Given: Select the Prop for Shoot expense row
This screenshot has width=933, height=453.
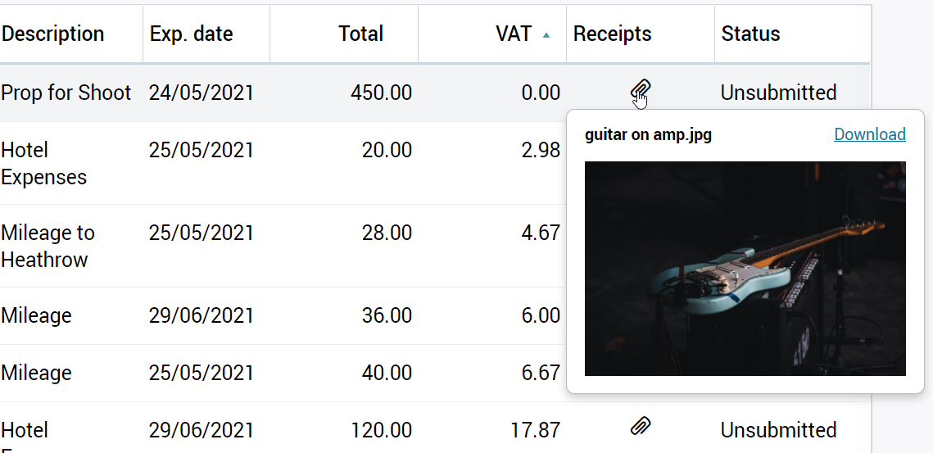Looking at the screenshot, I should tap(434, 93).
